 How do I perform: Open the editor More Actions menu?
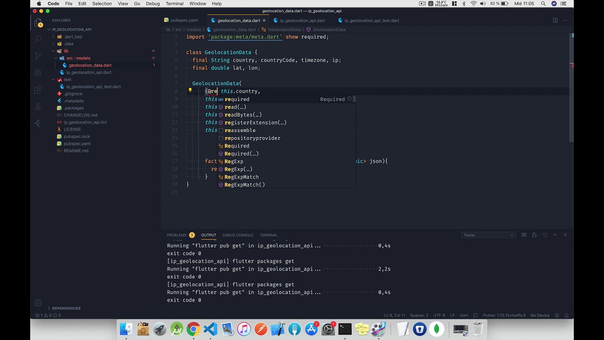565,20
